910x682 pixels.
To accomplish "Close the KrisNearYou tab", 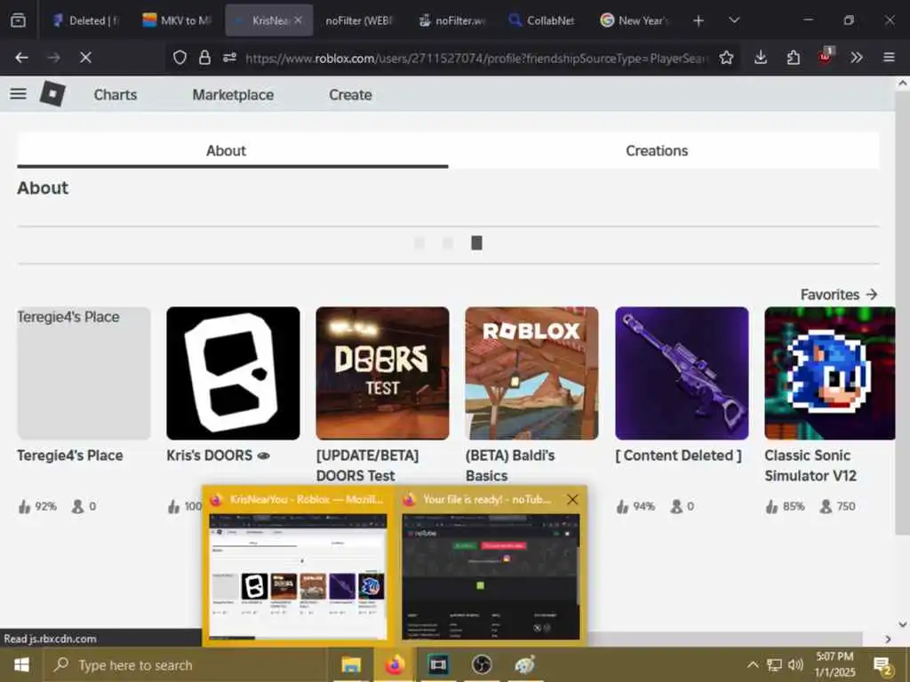I will (x=298, y=20).
